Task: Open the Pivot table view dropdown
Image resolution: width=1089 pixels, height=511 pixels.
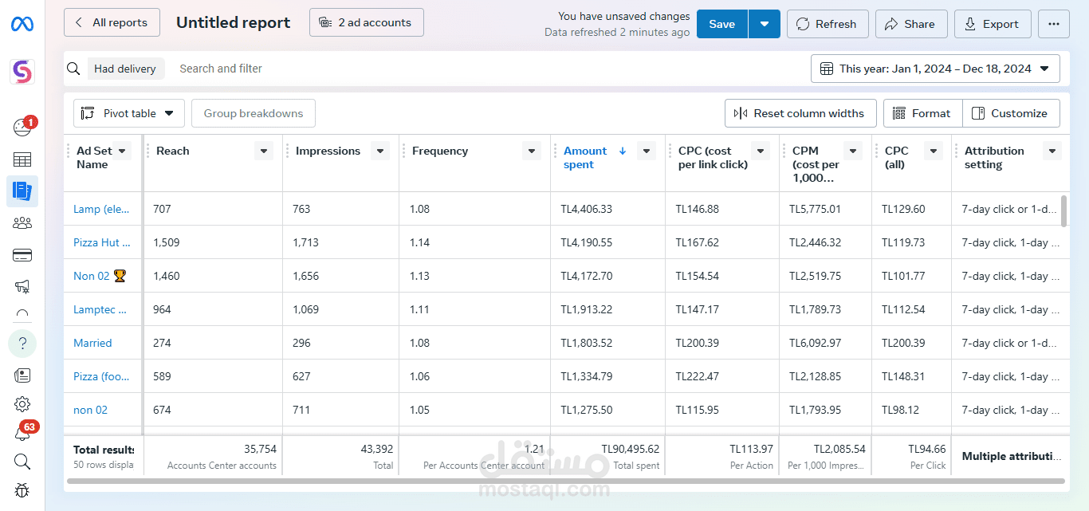Action: pos(129,113)
